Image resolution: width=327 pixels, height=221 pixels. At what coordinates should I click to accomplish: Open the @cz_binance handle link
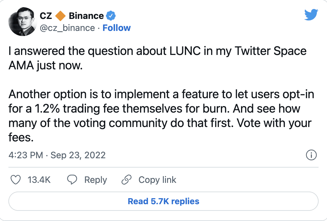pyautogui.click(x=67, y=28)
